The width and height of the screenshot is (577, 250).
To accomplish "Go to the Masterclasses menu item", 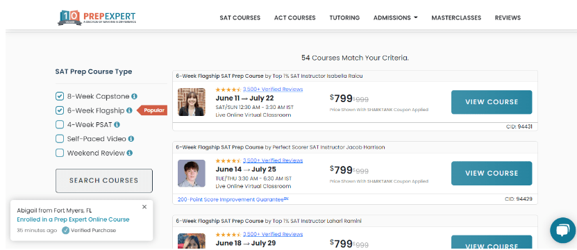I will [x=456, y=17].
